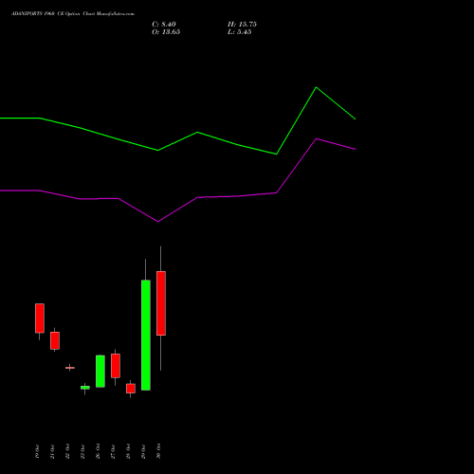Image resolution: width=474 pixels, height=474 pixels.
Task: Select the 30 Oct date label
Action: coord(158,451)
